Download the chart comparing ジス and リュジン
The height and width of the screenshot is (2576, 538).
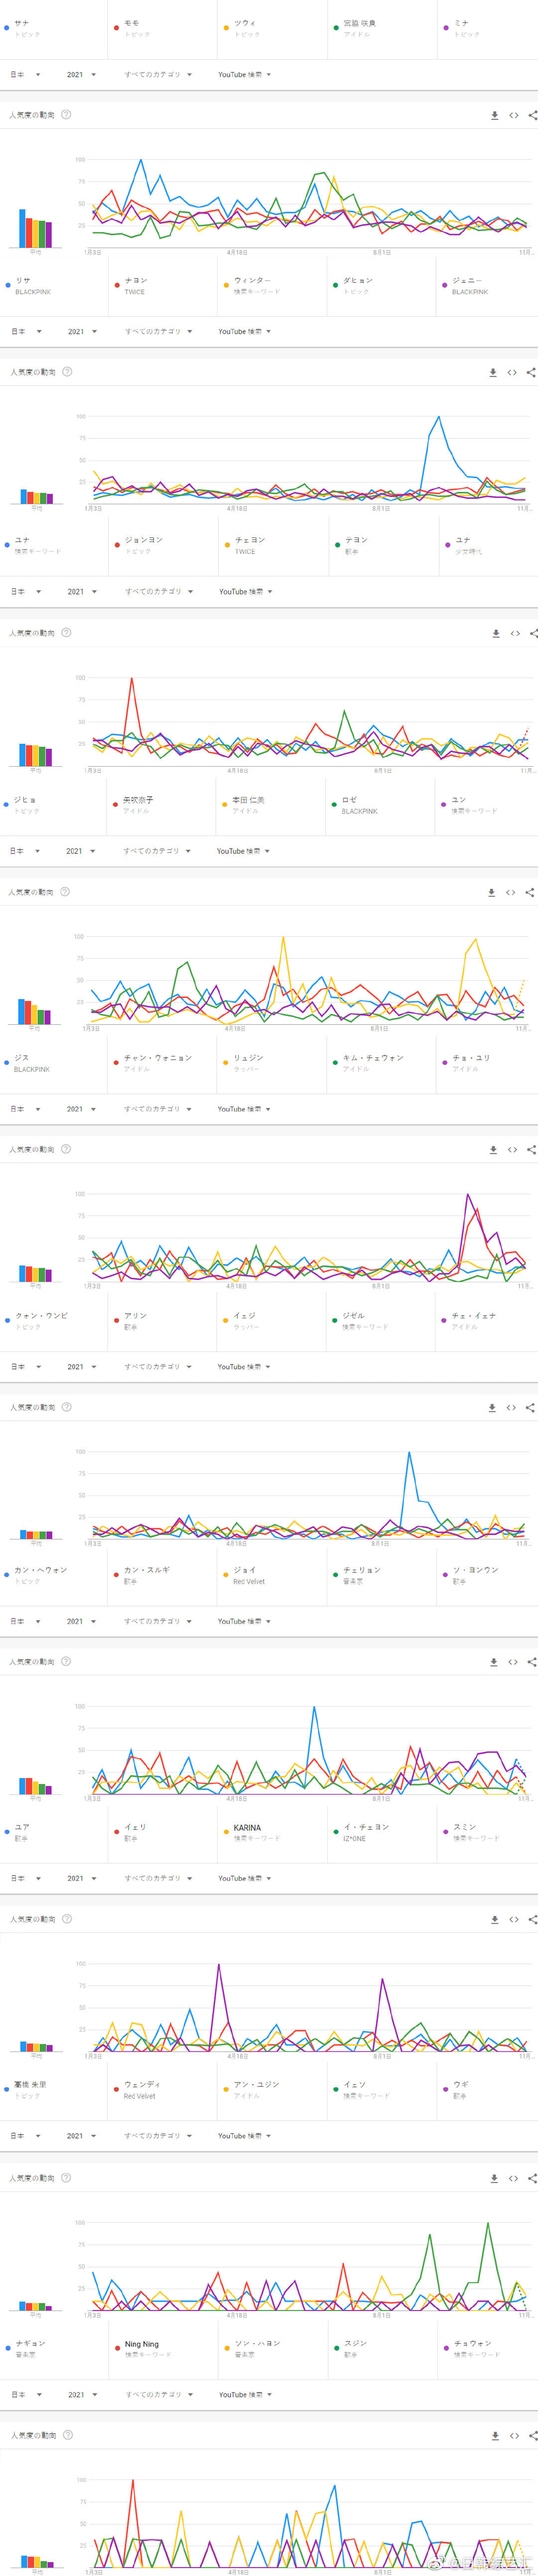493,1150
